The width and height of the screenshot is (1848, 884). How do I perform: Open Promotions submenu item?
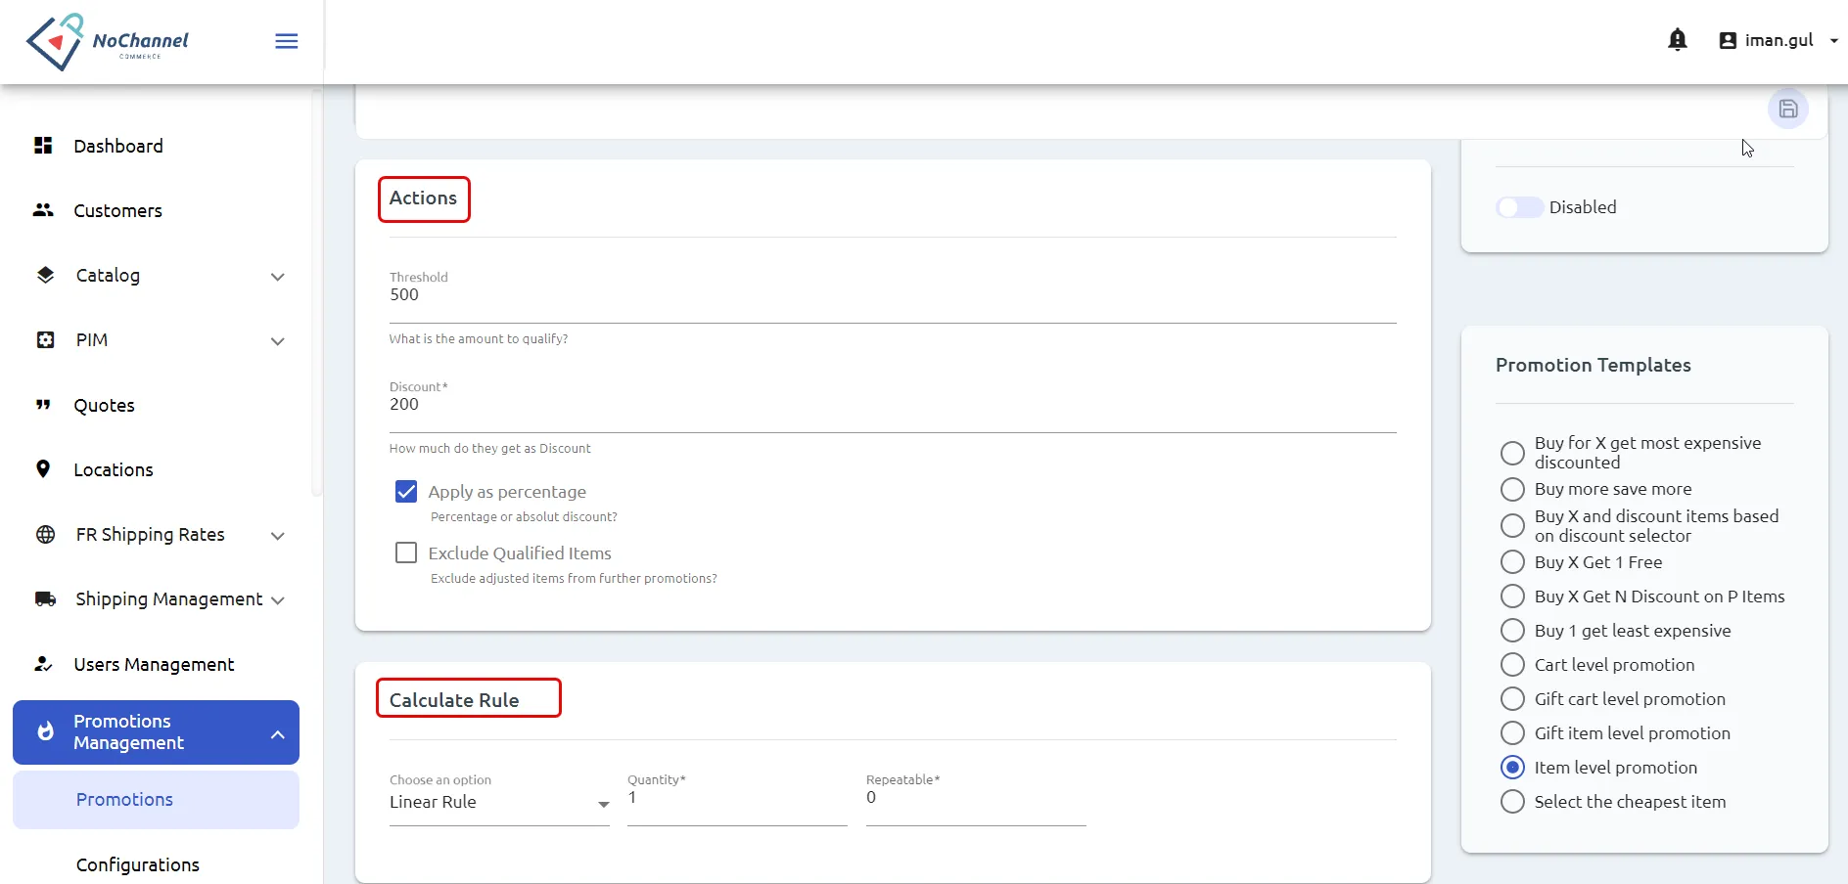click(x=156, y=800)
